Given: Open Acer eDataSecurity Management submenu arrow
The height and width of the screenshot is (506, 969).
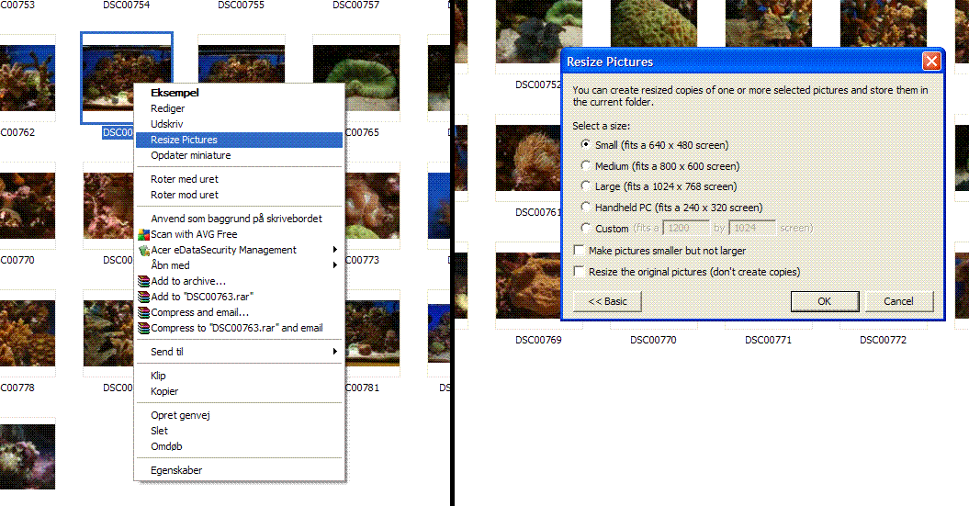Looking at the screenshot, I should point(335,250).
